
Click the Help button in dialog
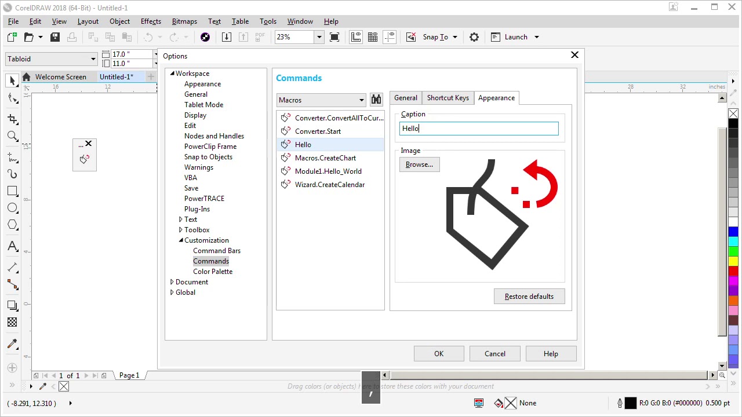(x=551, y=354)
